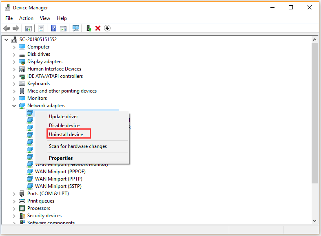This screenshot has height=236, width=321.
Task: Expand the Monitors category
Action: (x=14, y=99)
